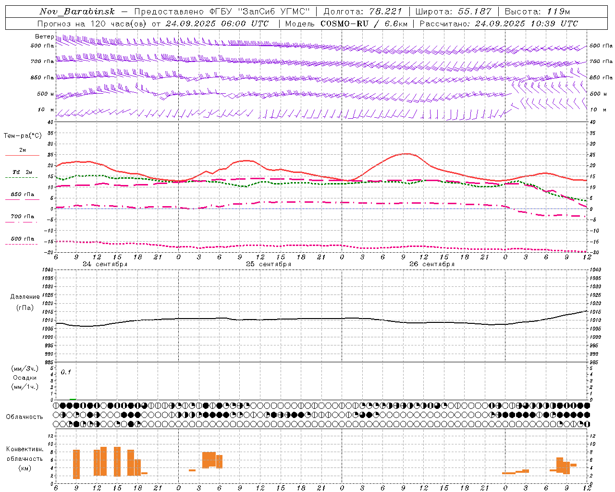The width and height of the screenshot is (615, 492).
Task: Click the 700 гПа temperature legend entry
Action: coord(22,217)
